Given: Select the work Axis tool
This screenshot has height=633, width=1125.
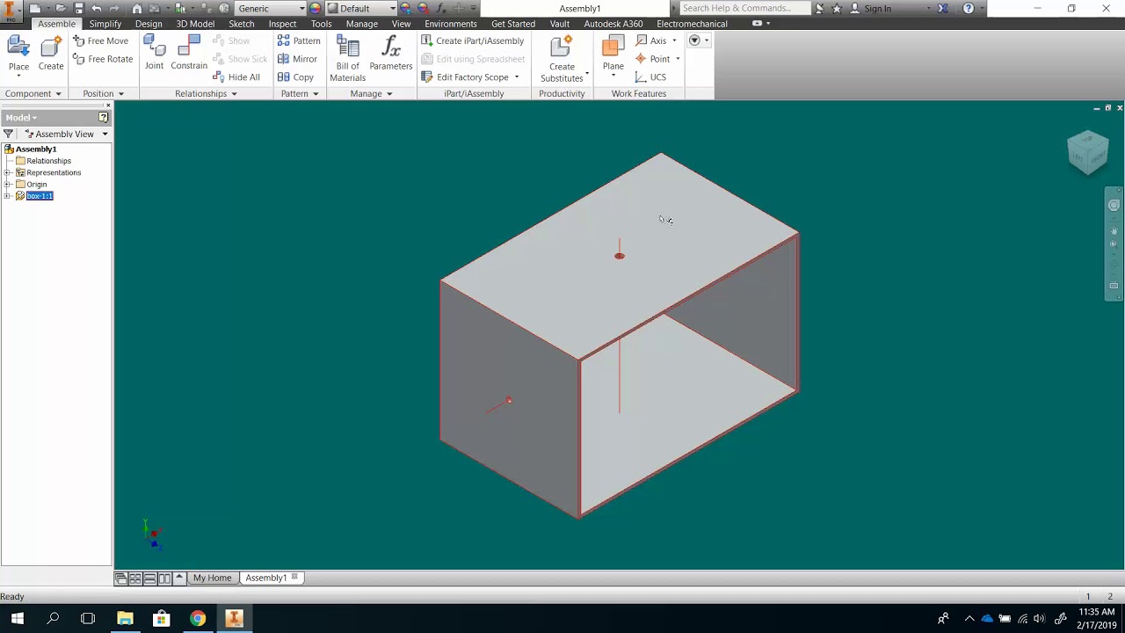Looking at the screenshot, I should (651, 40).
